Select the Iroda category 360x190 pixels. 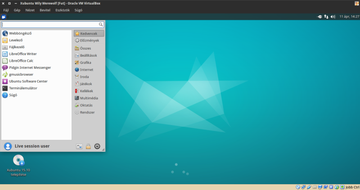89,77
